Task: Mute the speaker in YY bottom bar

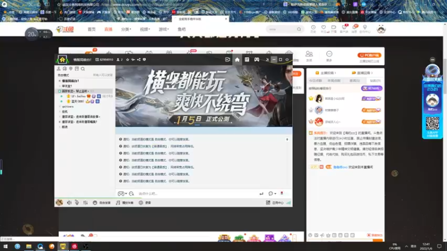Action: tap(69, 202)
